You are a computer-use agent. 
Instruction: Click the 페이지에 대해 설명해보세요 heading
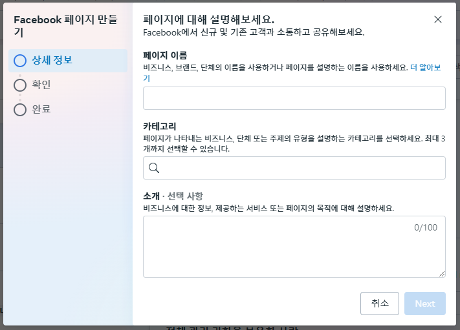tap(208, 19)
